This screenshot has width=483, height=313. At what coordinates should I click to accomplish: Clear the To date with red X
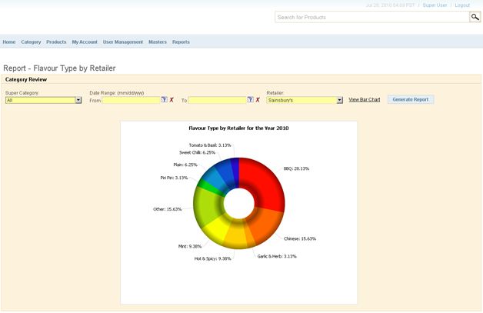coord(258,100)
